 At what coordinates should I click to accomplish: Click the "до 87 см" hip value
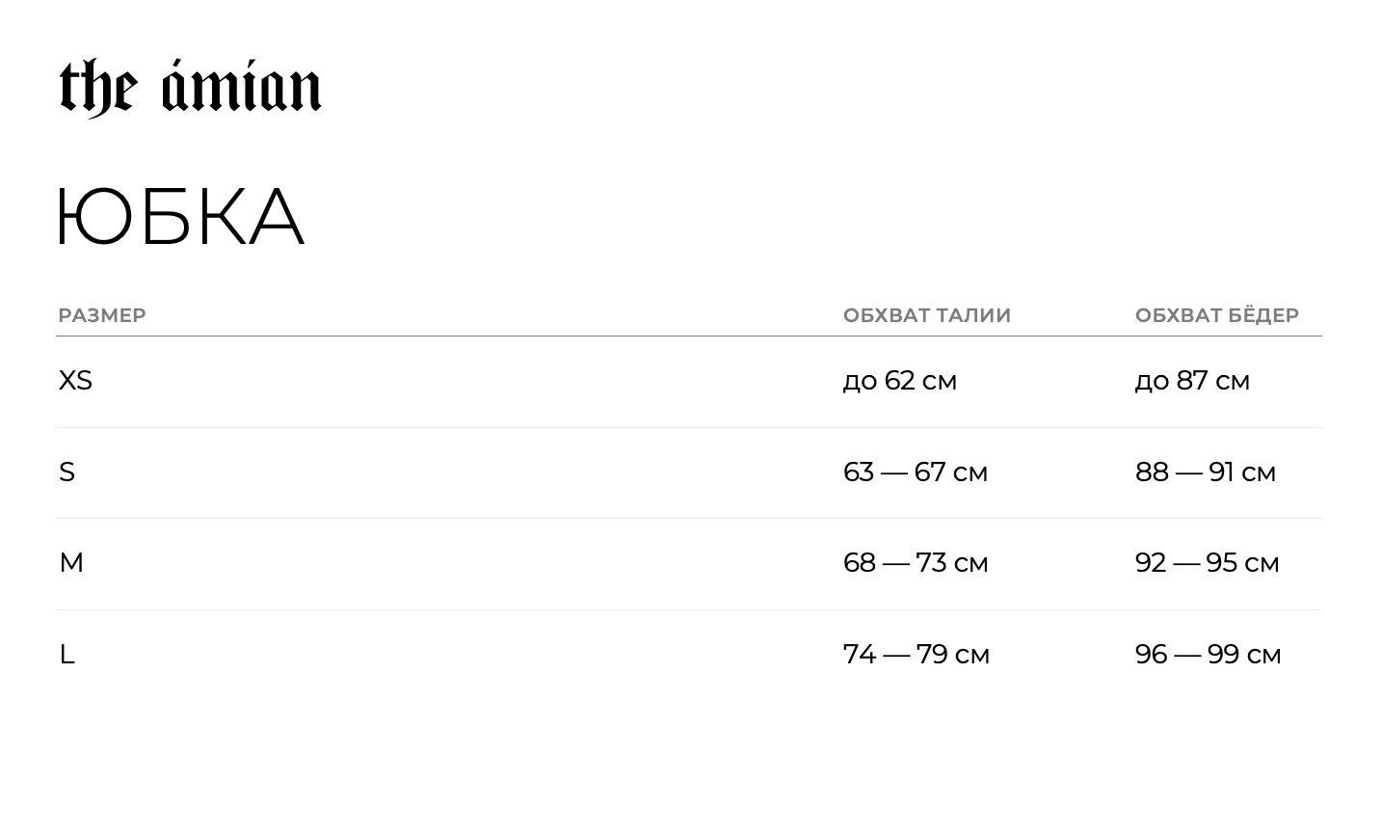(1191, 381)
